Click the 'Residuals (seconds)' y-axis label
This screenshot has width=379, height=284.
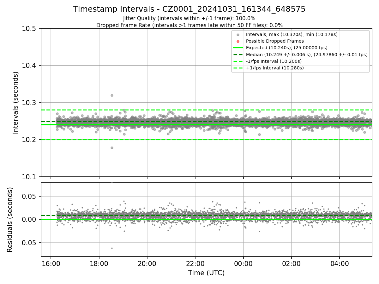(x=10, y=220)
